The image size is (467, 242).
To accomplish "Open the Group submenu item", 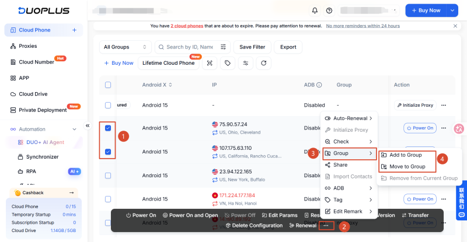I will point(349,153).
